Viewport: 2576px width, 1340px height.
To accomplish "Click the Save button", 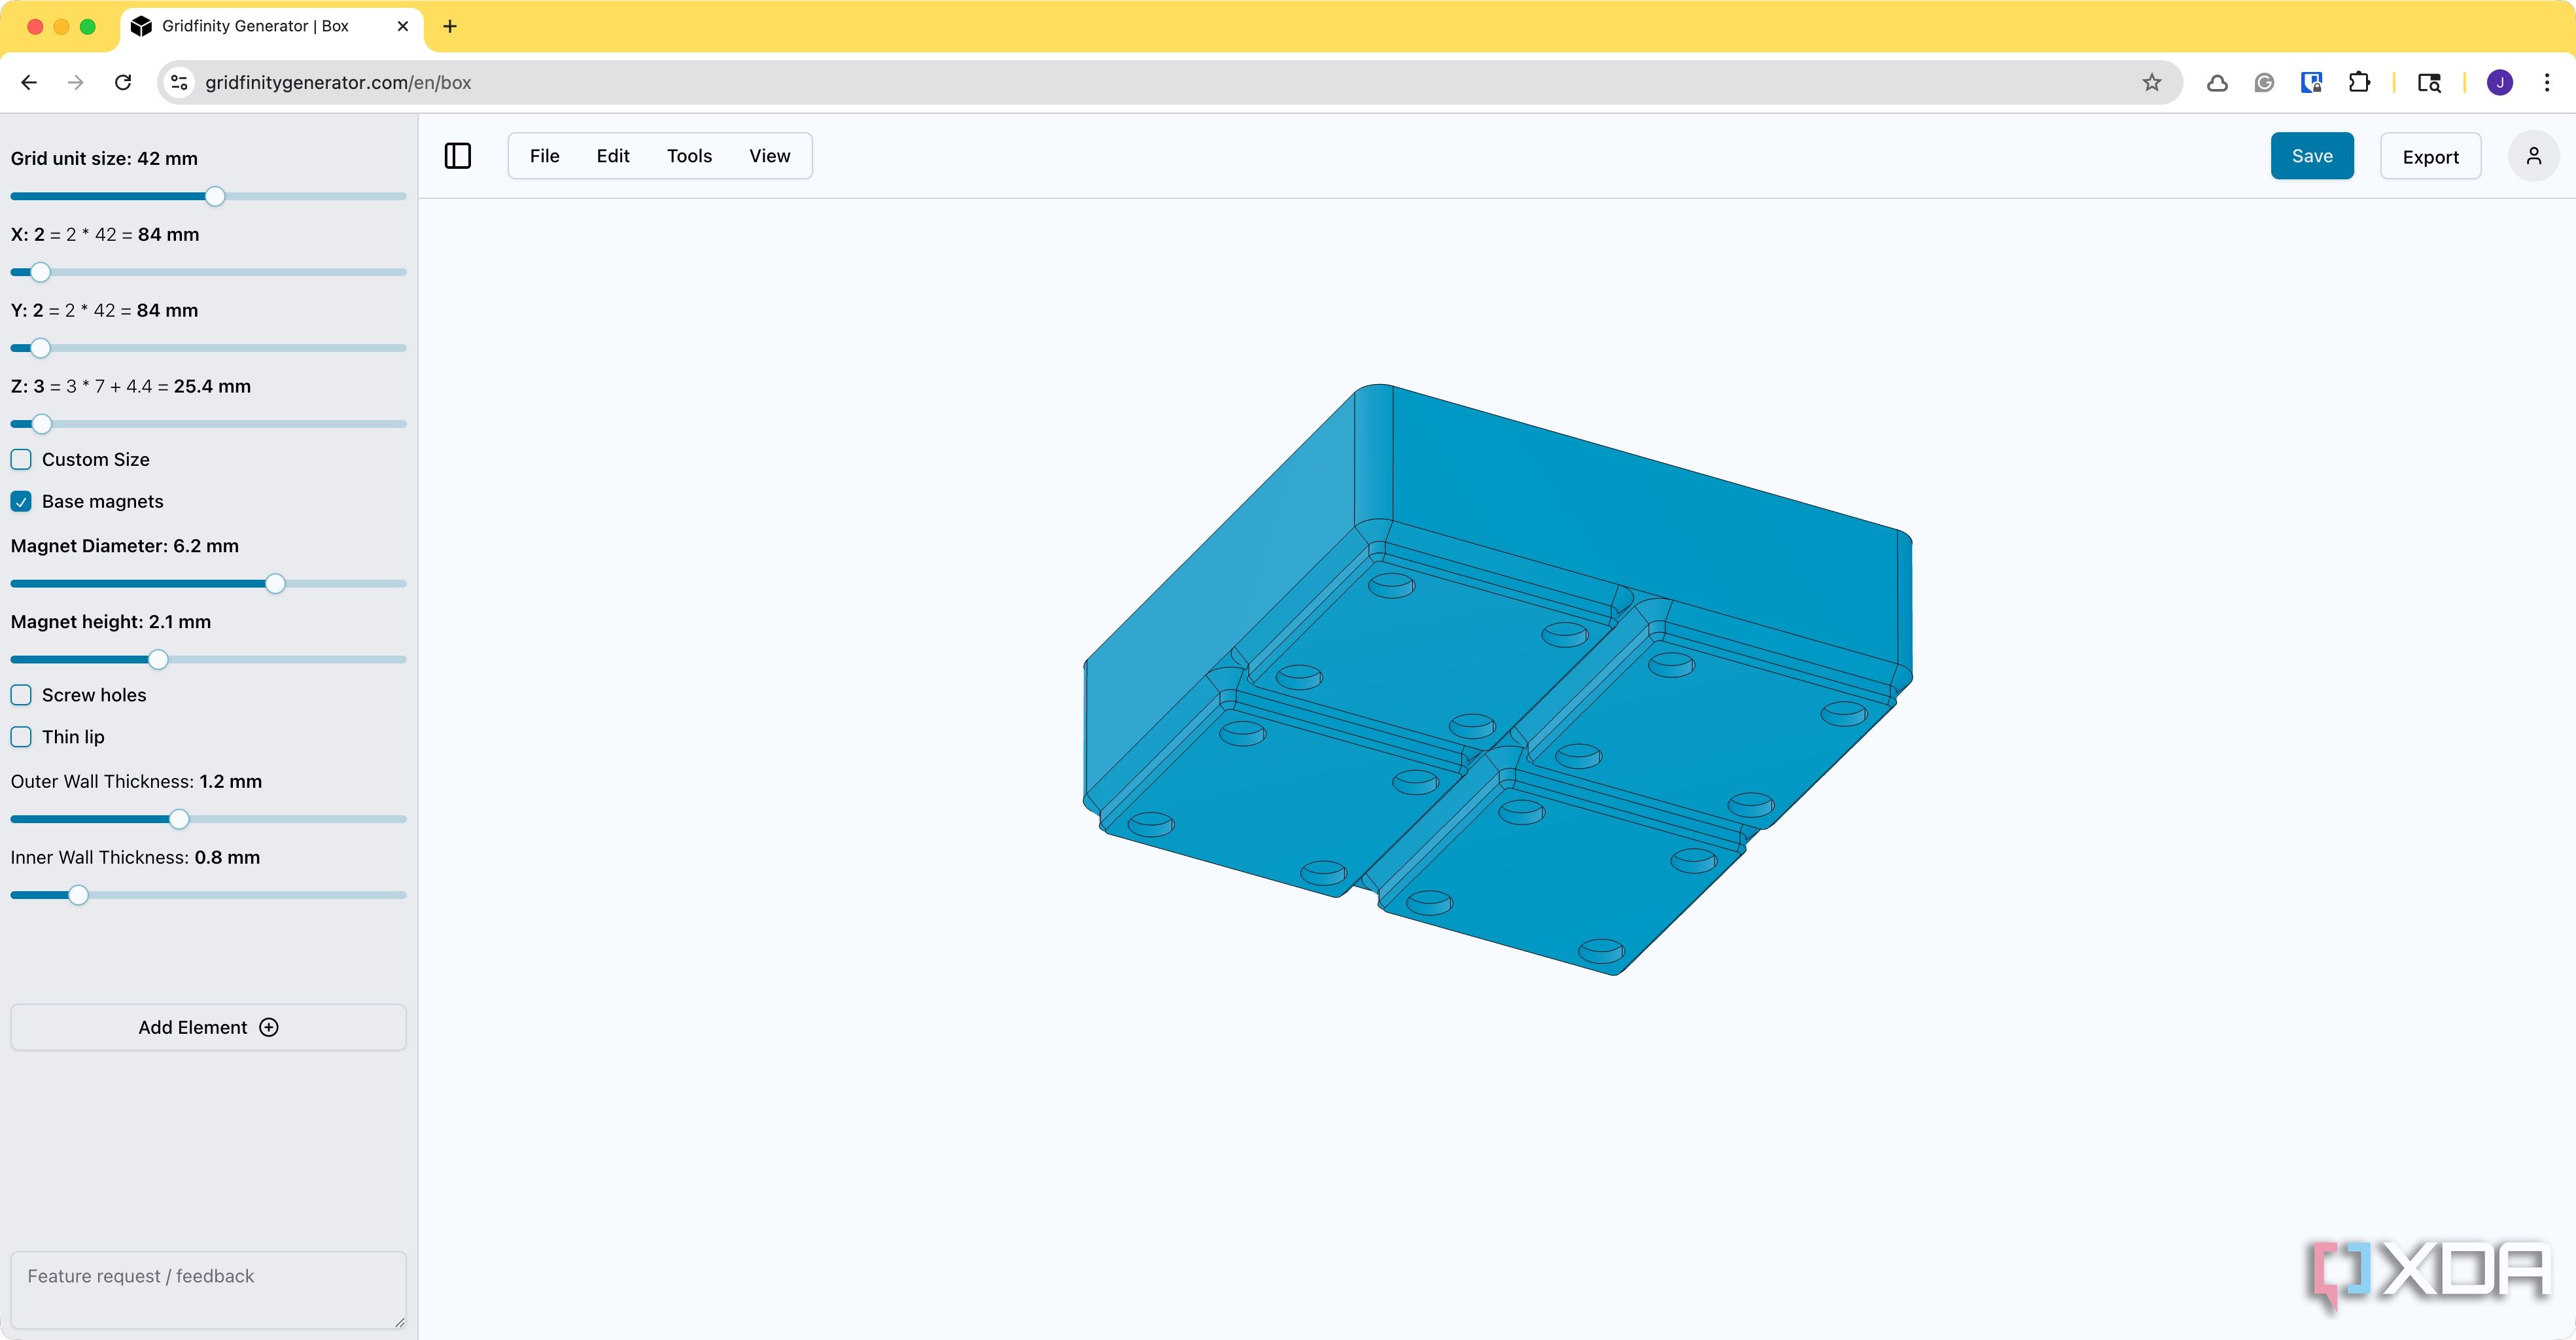I will [2311, 156].
